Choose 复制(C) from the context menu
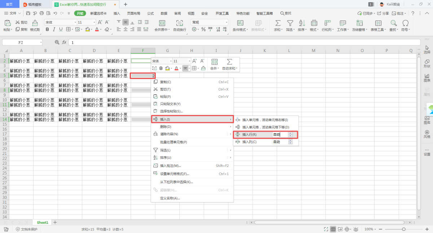This screenshot has height=233, width=433. tap(165, 82)
